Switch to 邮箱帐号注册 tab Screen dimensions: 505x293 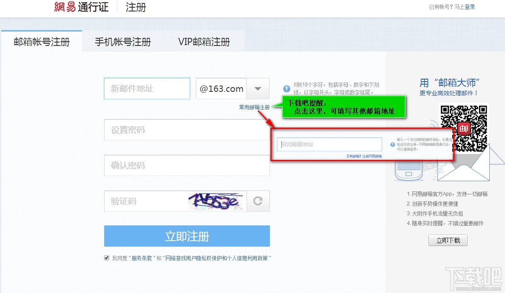(42, 42)
